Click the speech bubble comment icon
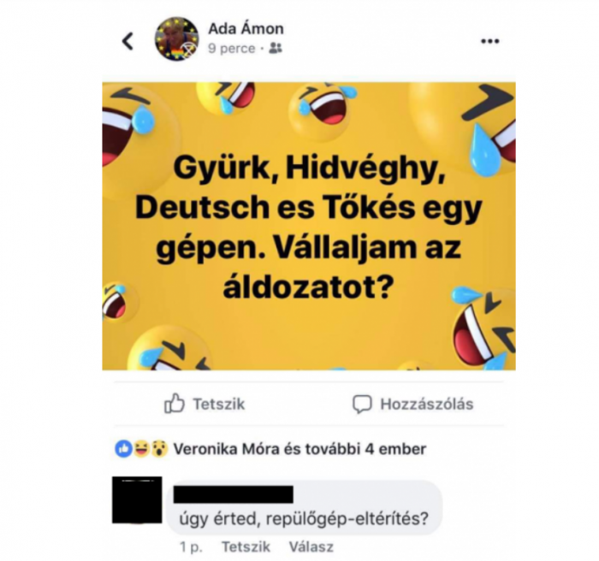 coord(362,404)
